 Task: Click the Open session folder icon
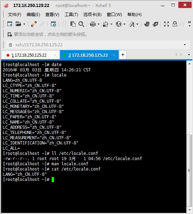(x=18, y=24)
